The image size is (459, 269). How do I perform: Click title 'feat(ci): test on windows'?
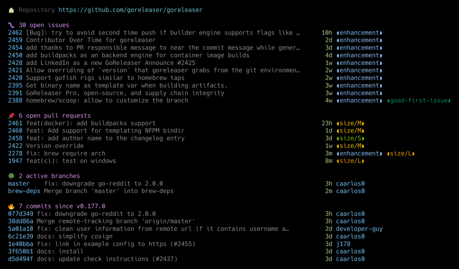pos(71,161)
